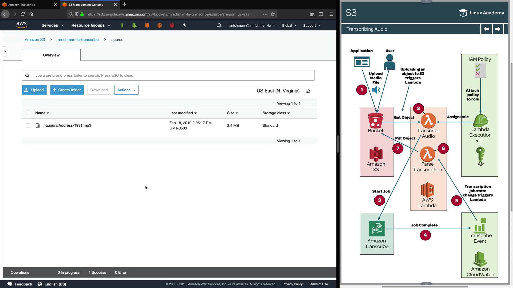Expand the left sidebar collapse arrow

coord(5,51)
